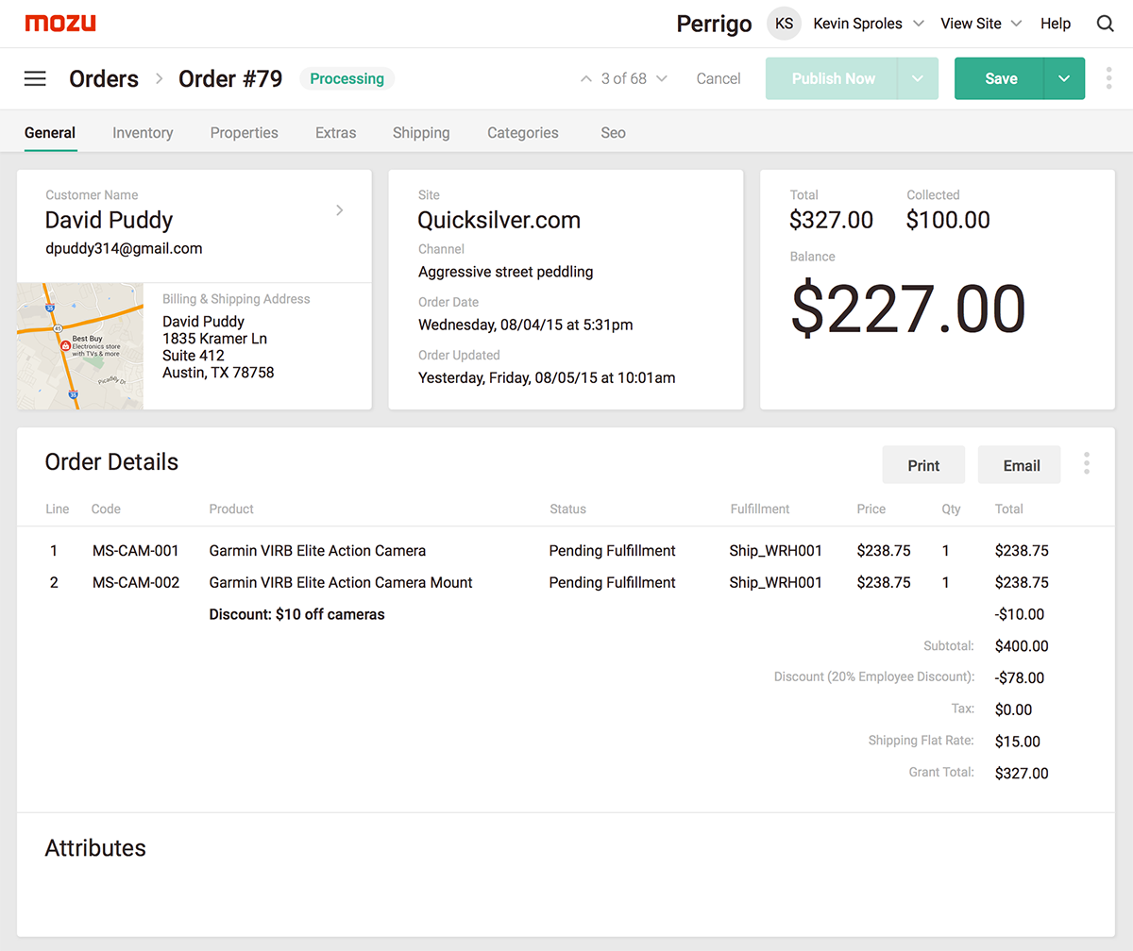Click email dpuddy314@gmail.com
1133x951 pixels.
[124, 249]
